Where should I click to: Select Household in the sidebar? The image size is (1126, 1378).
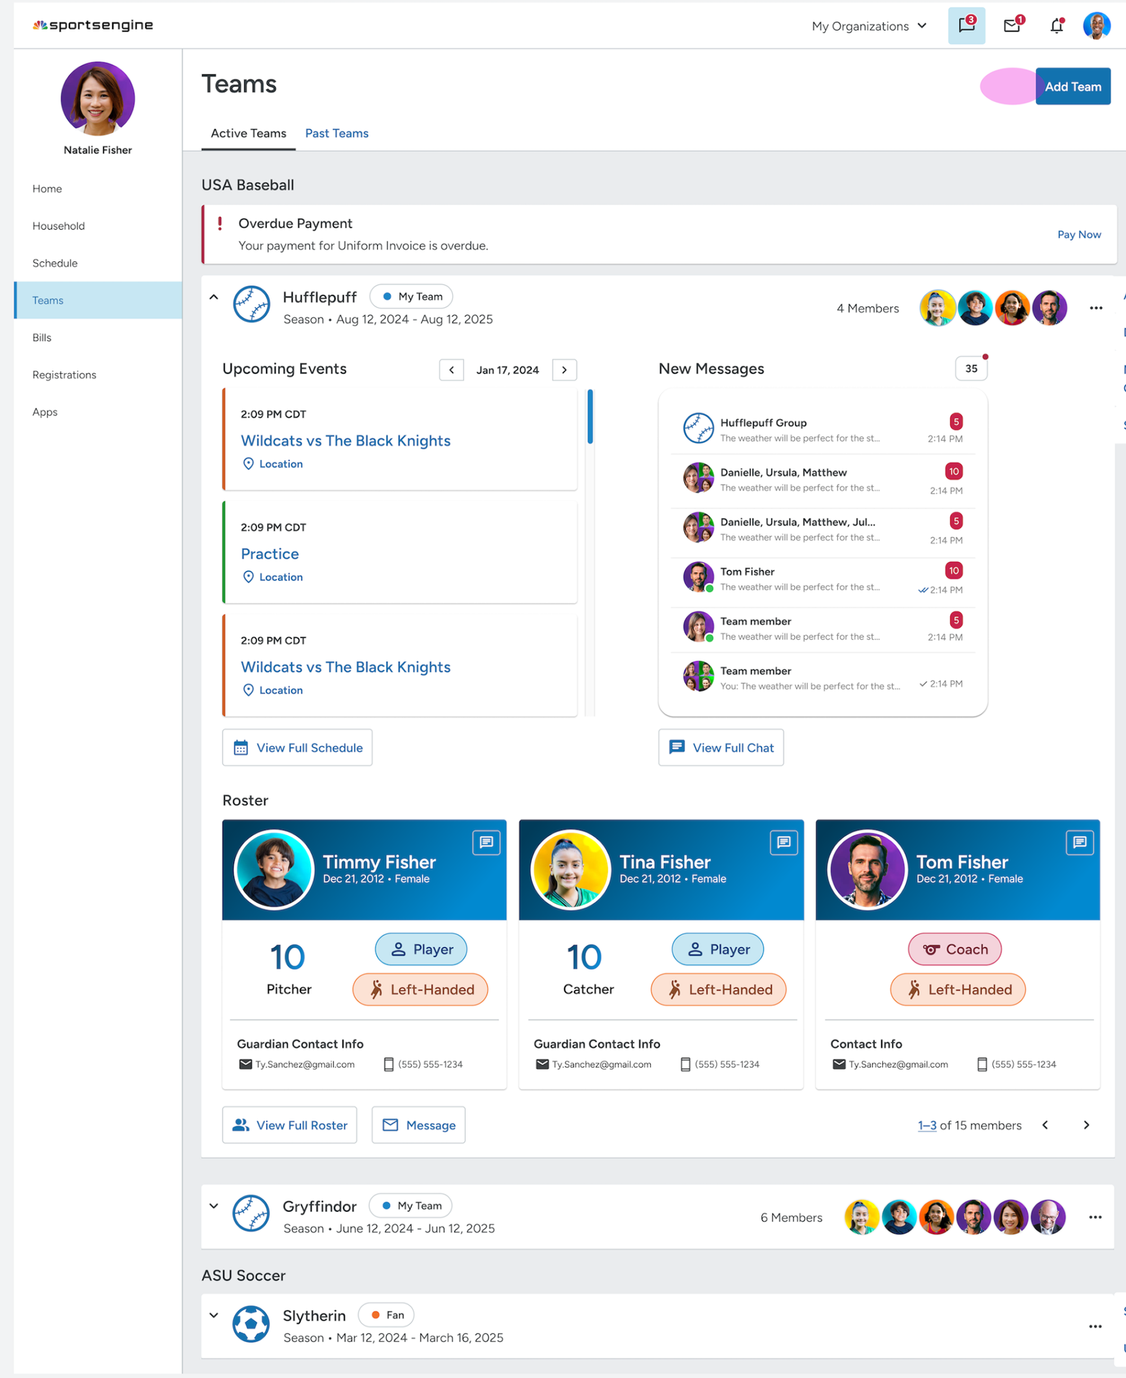tap(58, 226)
